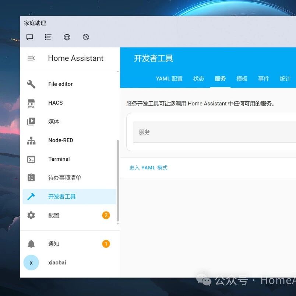Click the HACS store icon
Viewport: 296px width, 296px height.
tap(31, 103)
